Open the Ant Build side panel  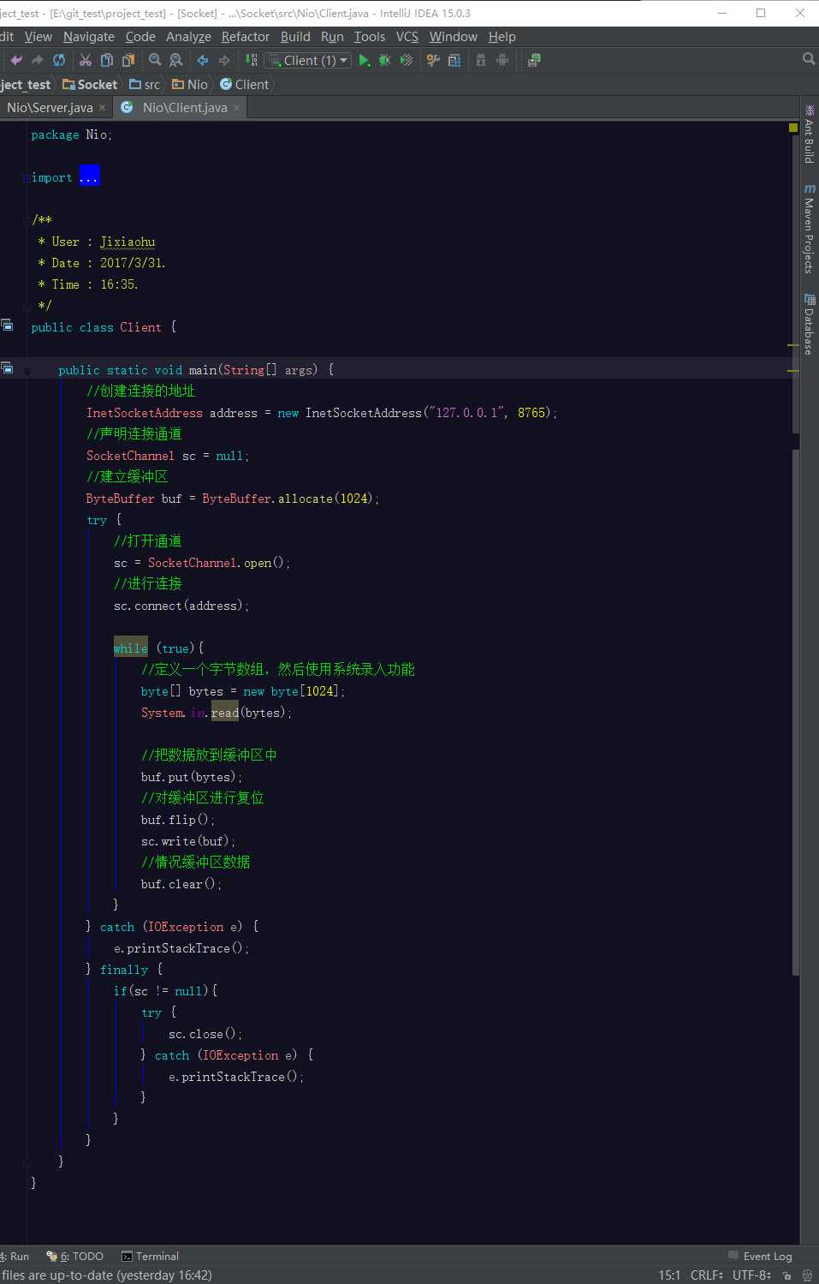pos(810,134)
